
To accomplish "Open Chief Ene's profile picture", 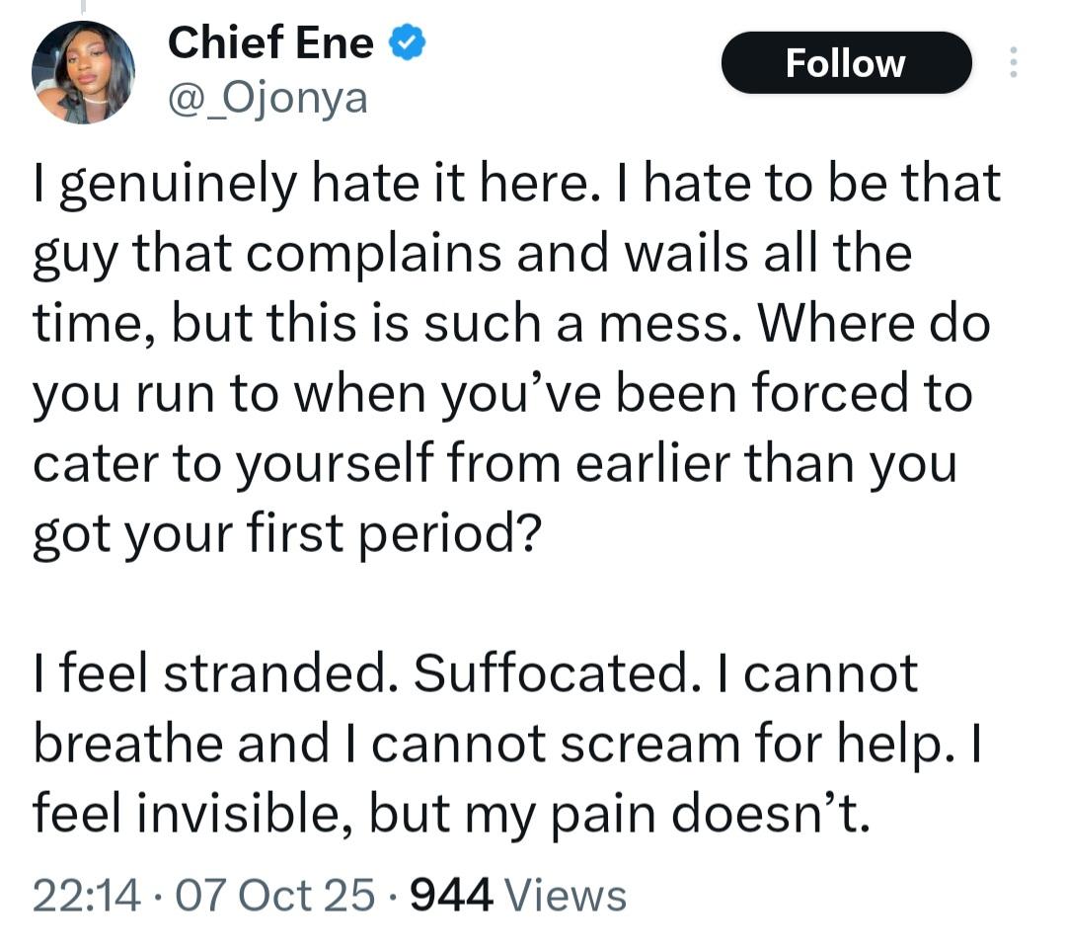I will pyautogui.click(x=83, y=72).
